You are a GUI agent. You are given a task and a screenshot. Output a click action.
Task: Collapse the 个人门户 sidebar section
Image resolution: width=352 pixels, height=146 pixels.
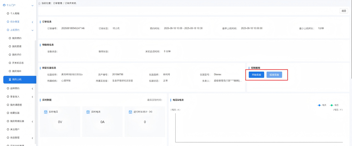pyautogui.click(x=33, y=5)
